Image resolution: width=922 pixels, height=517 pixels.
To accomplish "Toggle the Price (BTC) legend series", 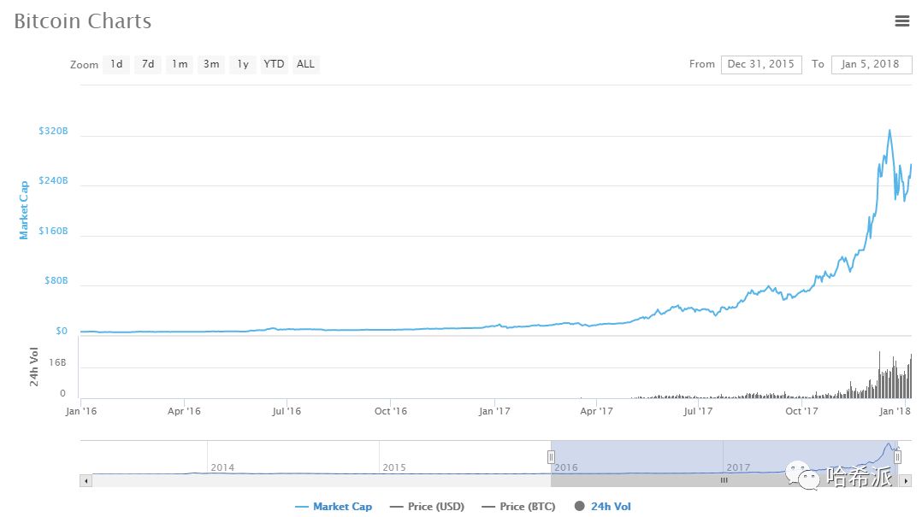I will tap(518, 507).
